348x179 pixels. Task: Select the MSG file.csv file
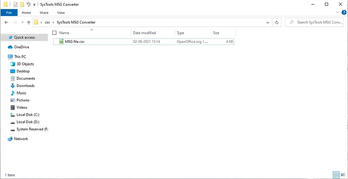(x=143, y=41)
